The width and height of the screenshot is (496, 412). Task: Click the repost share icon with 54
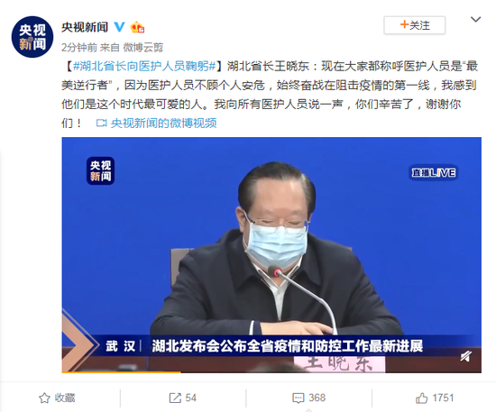[175, 398]
